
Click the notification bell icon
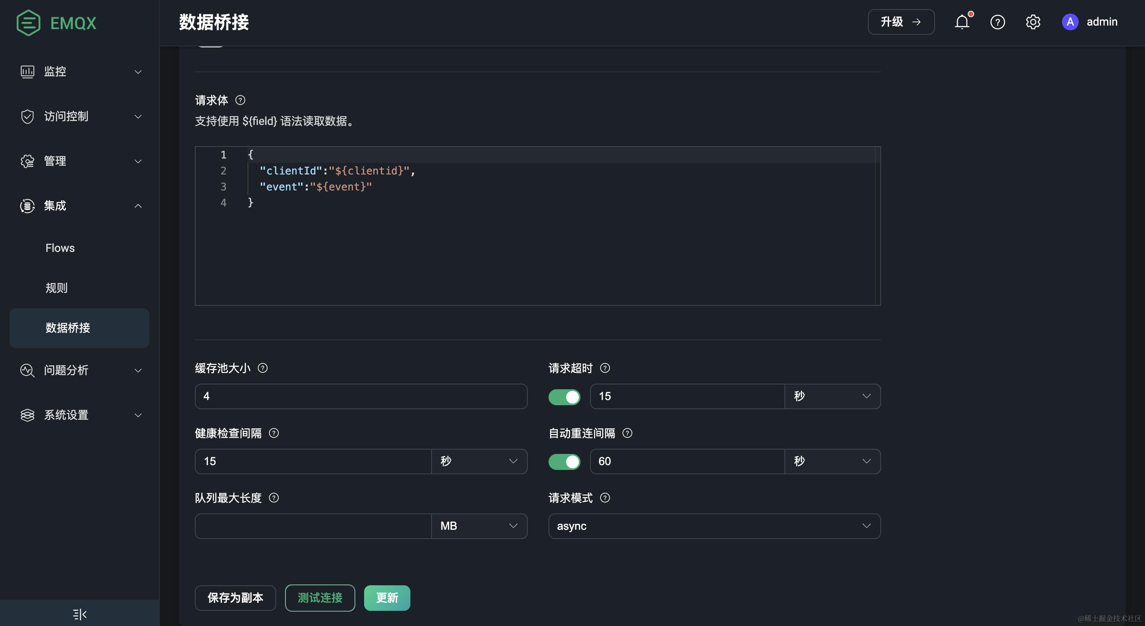point(962,22)
